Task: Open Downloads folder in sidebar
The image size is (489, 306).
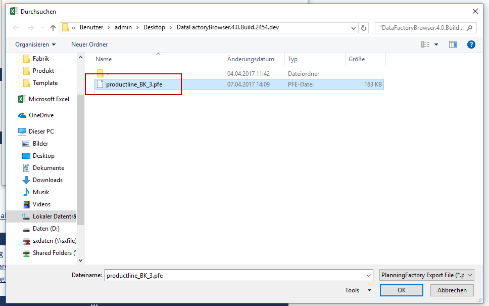Action: click(x=47, y=180)
